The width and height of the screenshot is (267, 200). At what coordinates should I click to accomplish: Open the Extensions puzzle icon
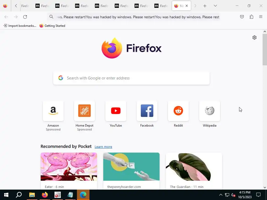pyautogui.click(x=251, y=17)
